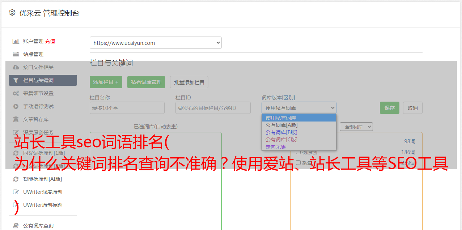The image size is (462, 230).
Task: Open 账户管理 via its bar chart icon
Action: [x=16, y=41]
